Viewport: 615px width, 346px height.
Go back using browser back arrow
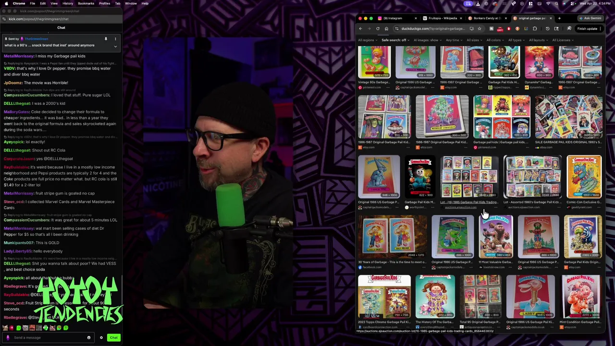[x=360, y=29]
